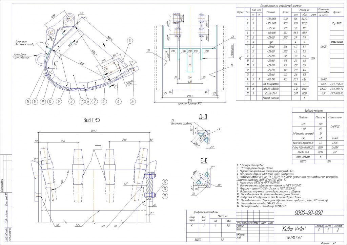Viewport: 347px width, 245px height.
Task: Click the "Примеч." column header
Action: point(337,13)
